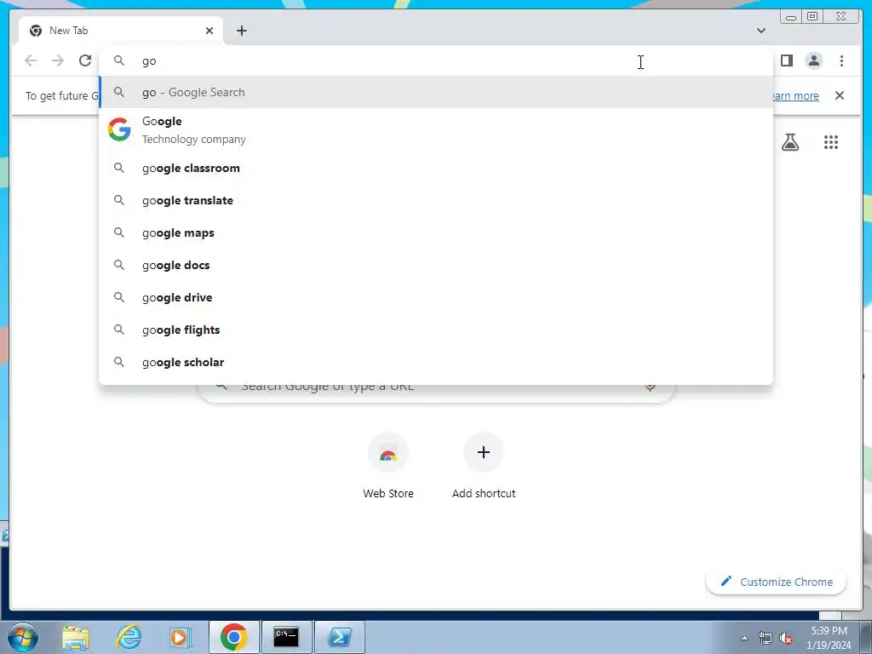
Task: Select the 'go - Google Search' suggestion
Action: [436, 92]
